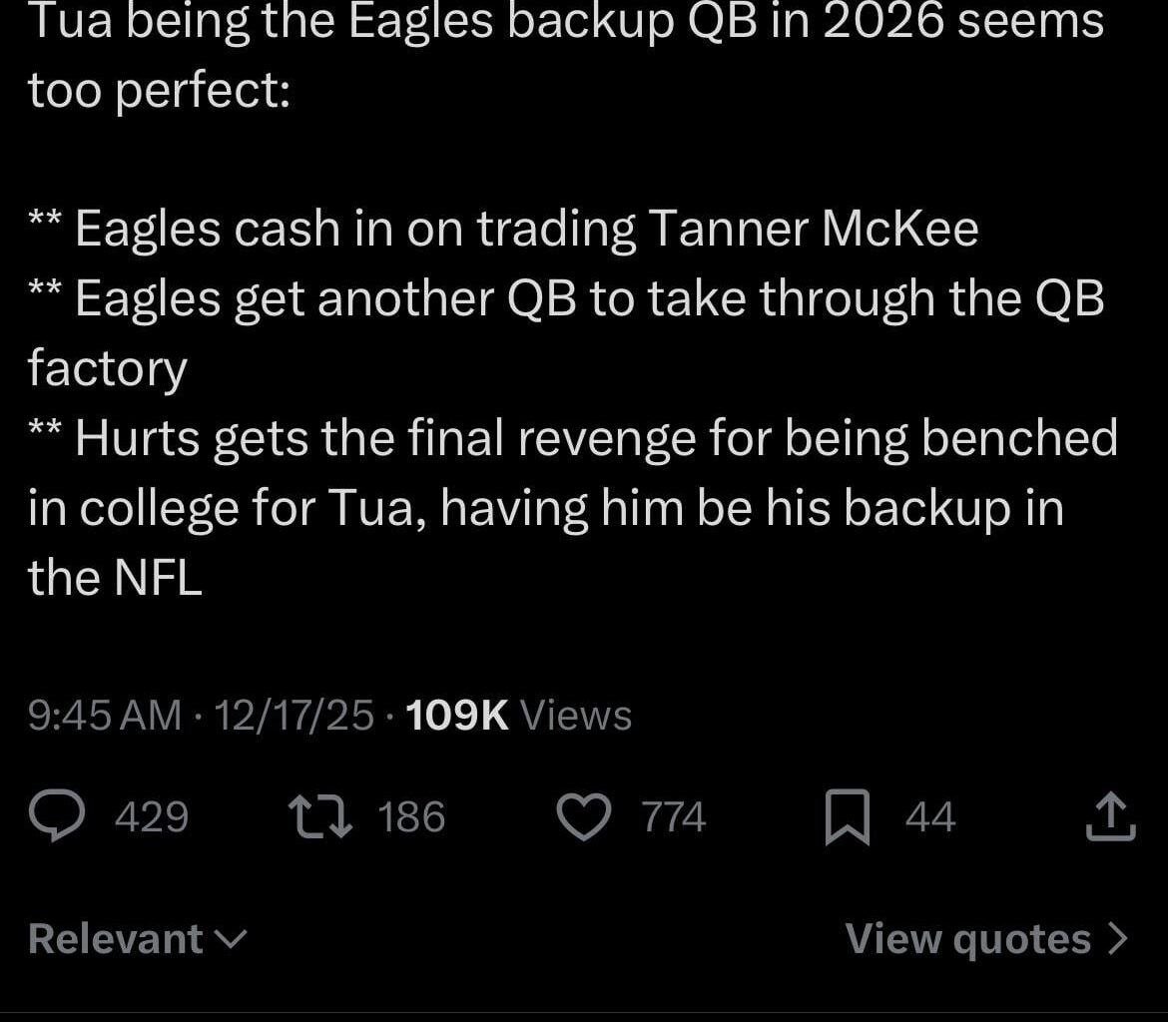Click the 186 reposts count
Viewport: 1168px width, 1022px height.
(x=412, y=817)
